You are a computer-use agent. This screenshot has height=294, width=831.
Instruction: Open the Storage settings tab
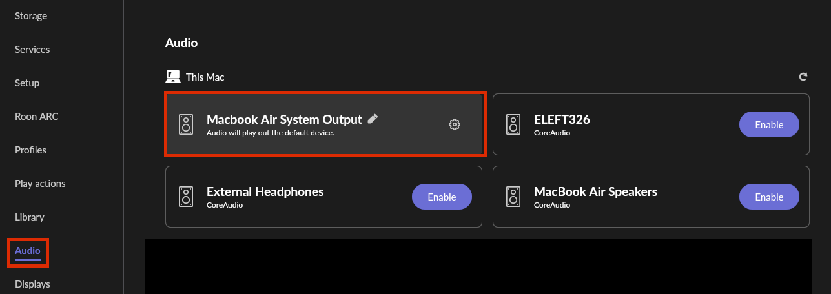[x=31, y=15]
